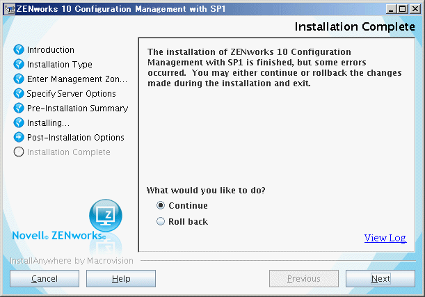Click the 'Introduction' step label
Viewport: 425px width, 297px height.
pos(51,50)
